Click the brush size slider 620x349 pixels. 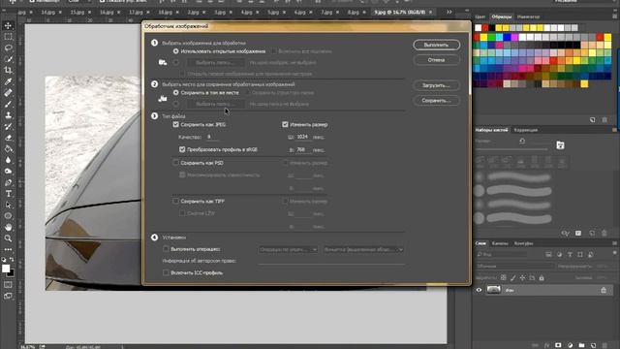pyautogui.click(x=512, y=149)
